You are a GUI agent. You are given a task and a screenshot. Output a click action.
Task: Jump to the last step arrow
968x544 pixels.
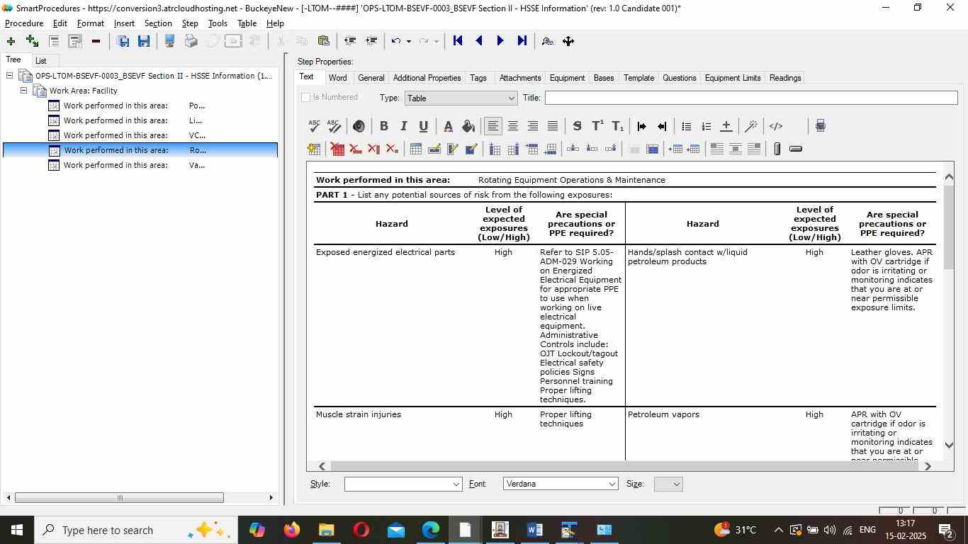click(x=522, y=41)
